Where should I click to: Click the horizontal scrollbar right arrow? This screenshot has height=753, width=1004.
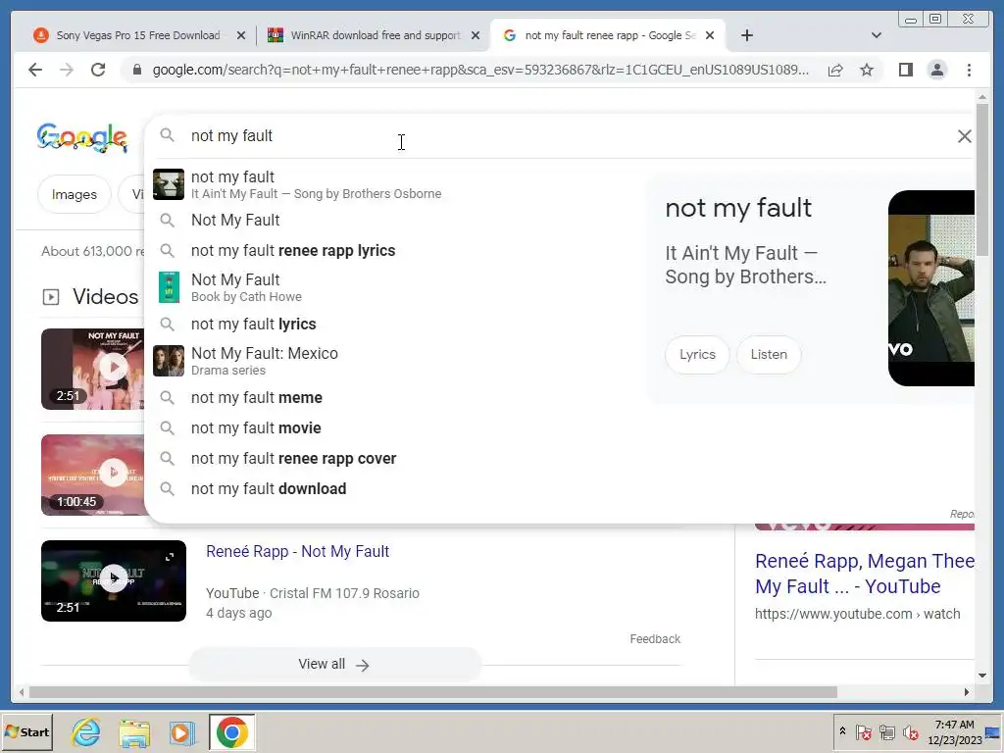point(967,692)
